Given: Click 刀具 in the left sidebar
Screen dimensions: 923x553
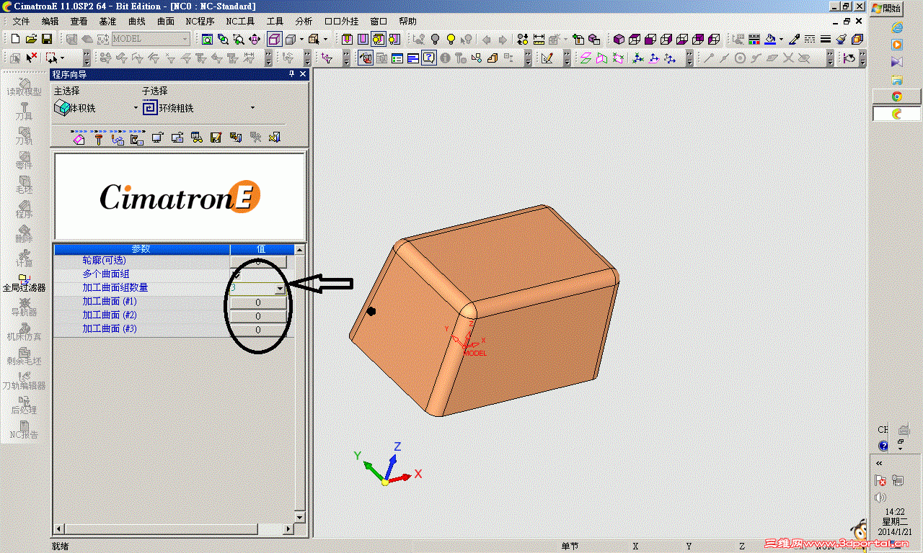Looking at the screenshot, I should click(x=25, y=112).
